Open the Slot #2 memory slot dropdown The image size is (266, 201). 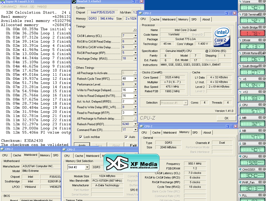click(x=87, y=167)
